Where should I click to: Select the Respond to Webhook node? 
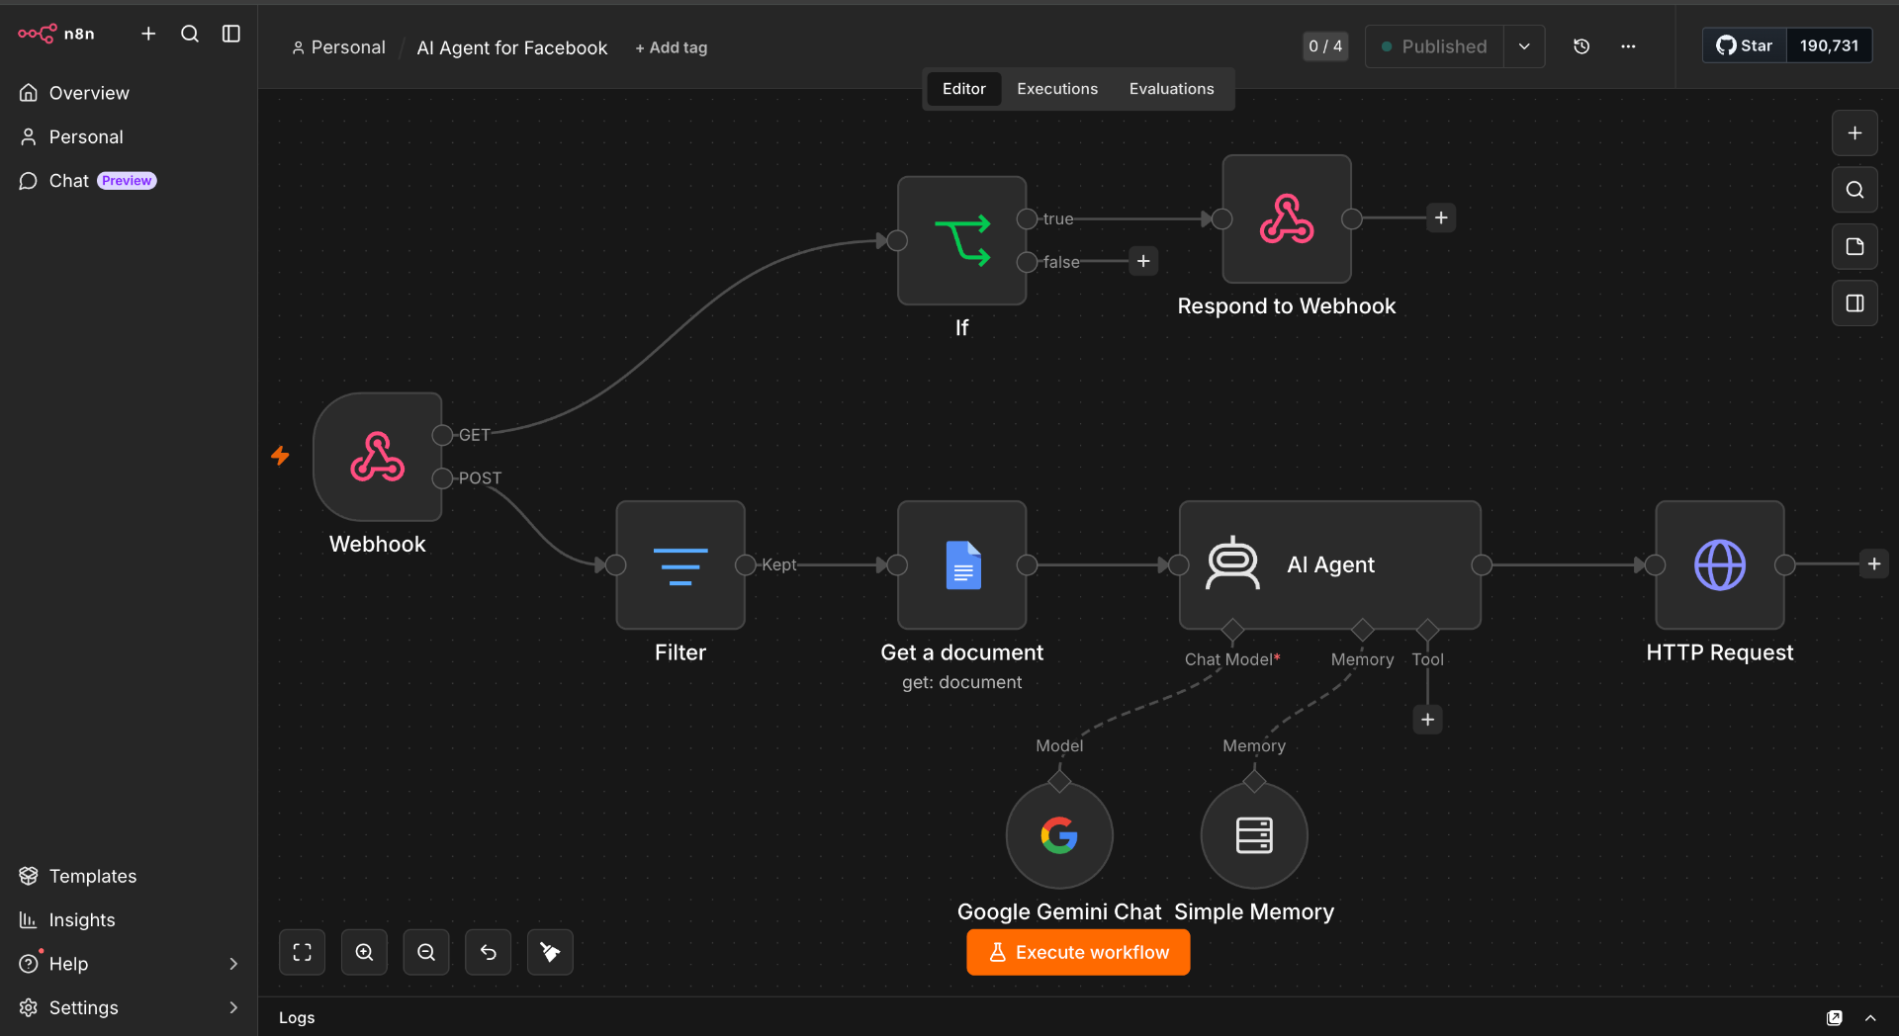1287,218
